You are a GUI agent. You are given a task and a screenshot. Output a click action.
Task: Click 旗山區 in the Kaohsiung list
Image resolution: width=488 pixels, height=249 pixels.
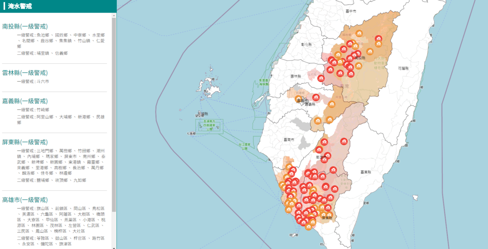43,208
